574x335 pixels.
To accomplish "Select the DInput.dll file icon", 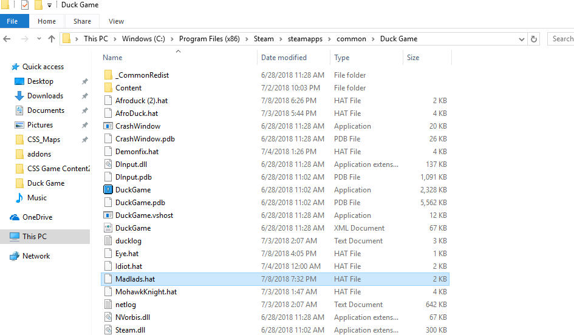I will click(108, 164).
